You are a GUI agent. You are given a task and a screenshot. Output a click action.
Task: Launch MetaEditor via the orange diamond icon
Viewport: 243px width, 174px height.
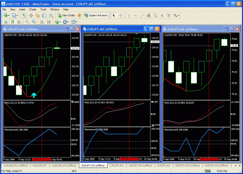79,15
